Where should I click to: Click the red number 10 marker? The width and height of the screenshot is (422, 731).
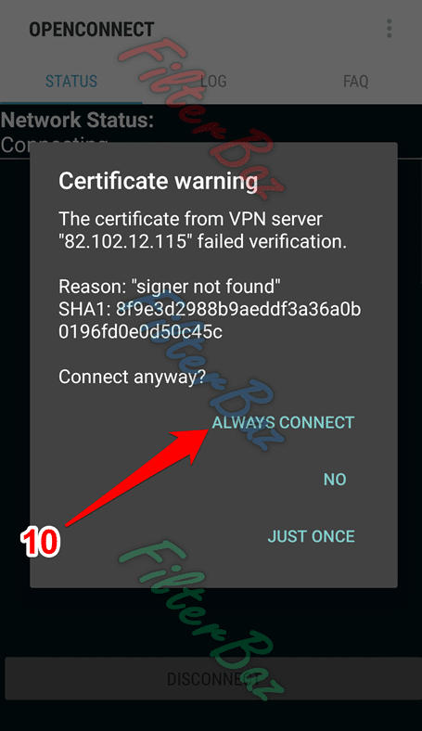41,543
